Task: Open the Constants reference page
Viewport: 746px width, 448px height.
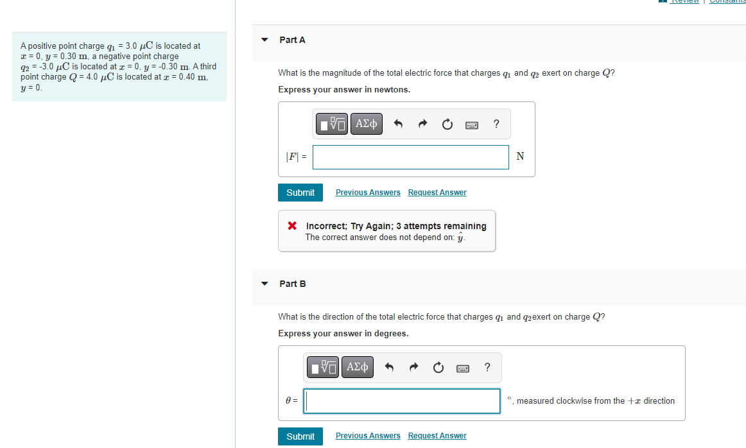Action: (727, 1)
